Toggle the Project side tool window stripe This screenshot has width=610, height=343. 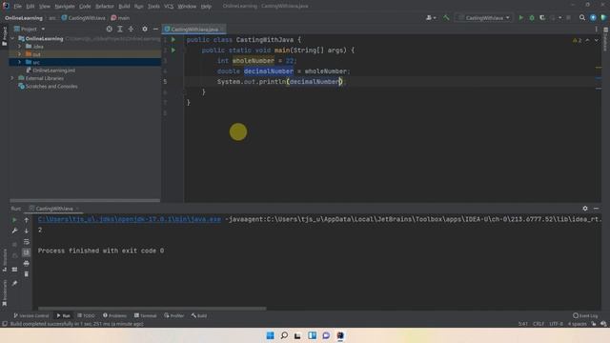coord(4,36)
